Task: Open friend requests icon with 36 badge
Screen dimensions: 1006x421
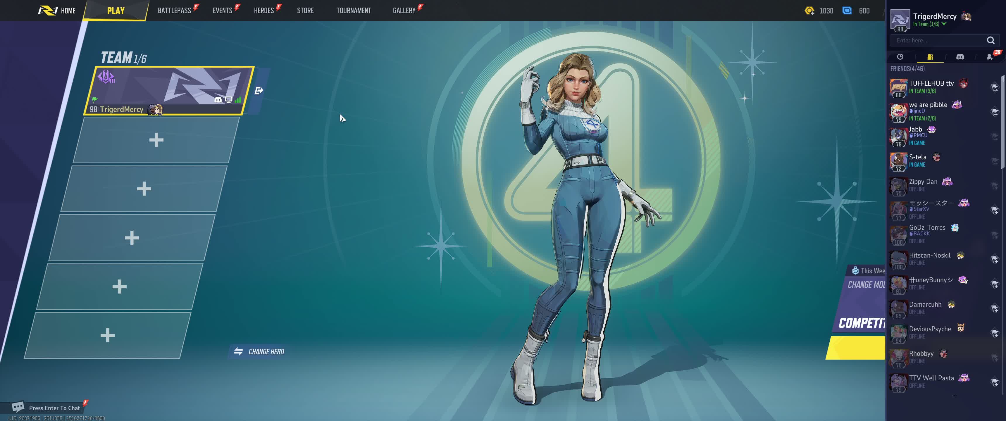Action: pyautogui.click(x=989, y=57)
